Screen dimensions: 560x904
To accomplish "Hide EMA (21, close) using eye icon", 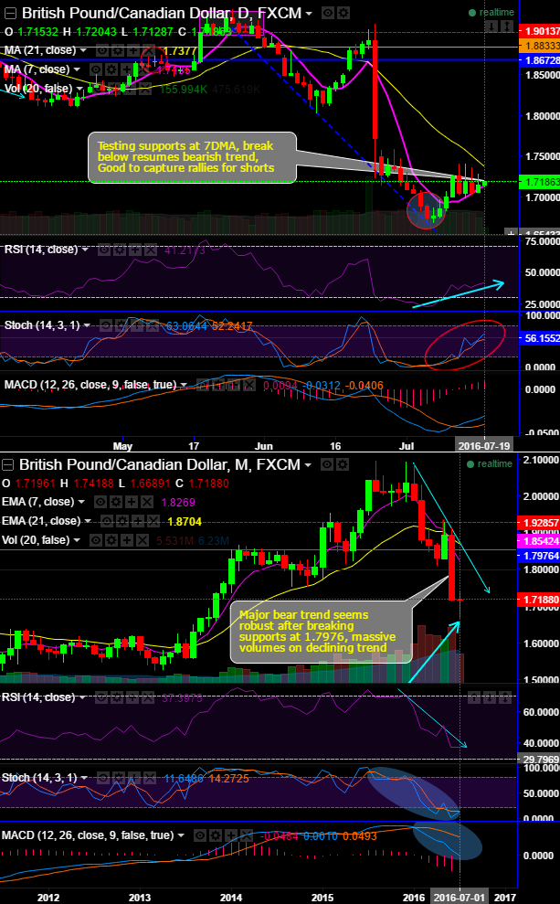I will [107, 521].
